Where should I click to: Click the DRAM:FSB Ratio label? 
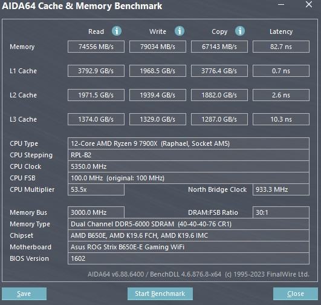pyautogui.click(x=213, y=212)
